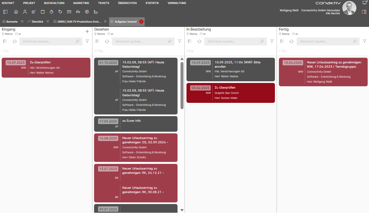Click the square window icon in toolbar
The height and width of the screenshot is (213, 369).
43,12
